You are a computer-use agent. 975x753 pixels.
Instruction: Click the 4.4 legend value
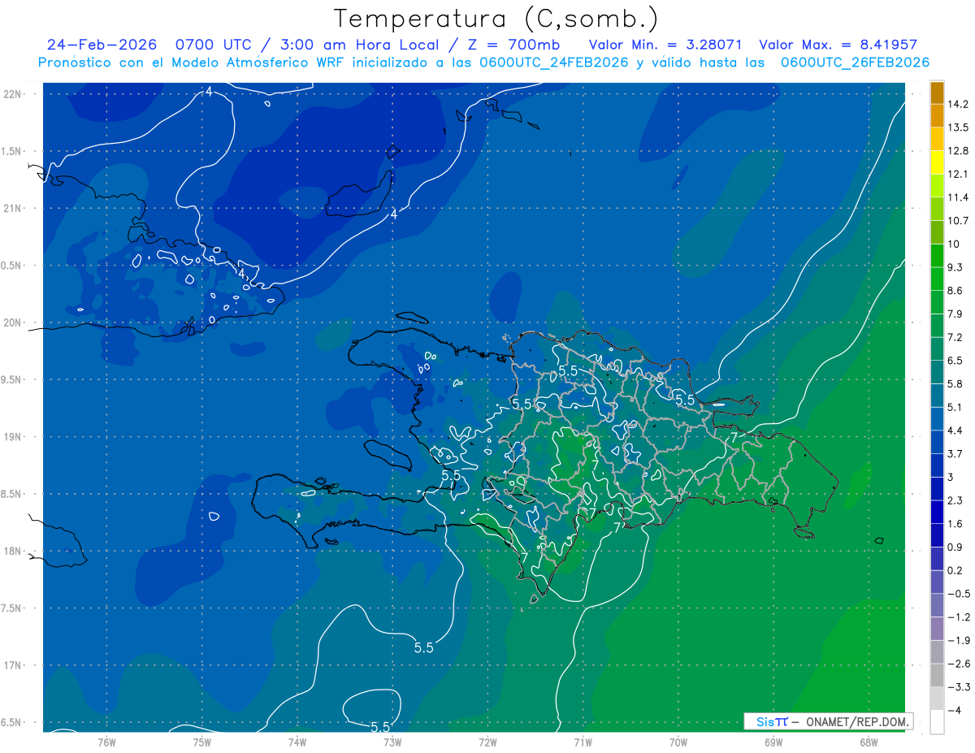point(955,431)
